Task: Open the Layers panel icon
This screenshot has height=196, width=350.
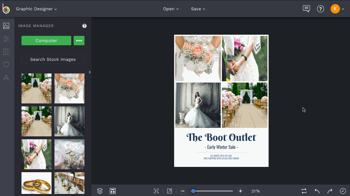Action: [100, 191]
